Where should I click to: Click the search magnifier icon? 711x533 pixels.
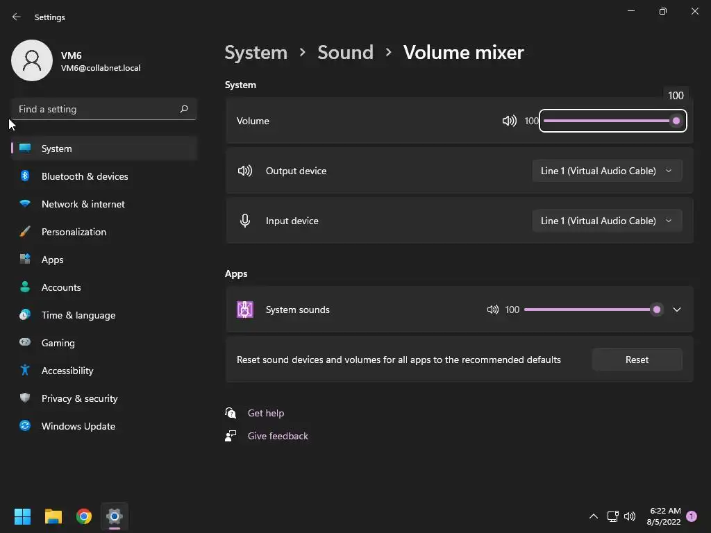coord(184,109)
